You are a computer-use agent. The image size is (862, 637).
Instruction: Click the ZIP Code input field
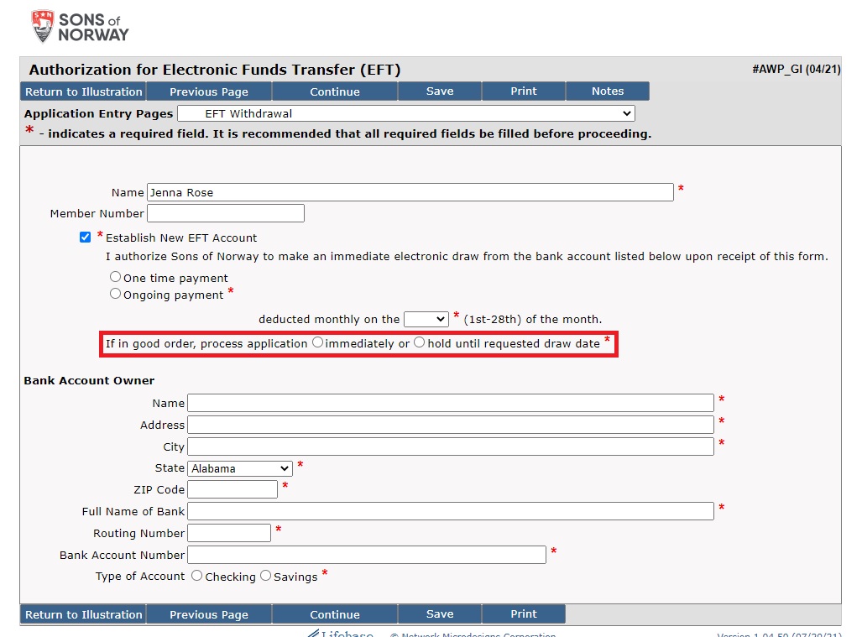[232, 489]
